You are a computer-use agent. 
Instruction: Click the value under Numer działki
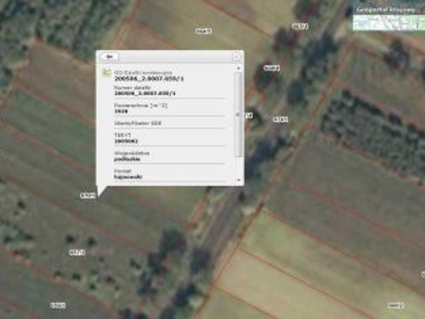148,93
